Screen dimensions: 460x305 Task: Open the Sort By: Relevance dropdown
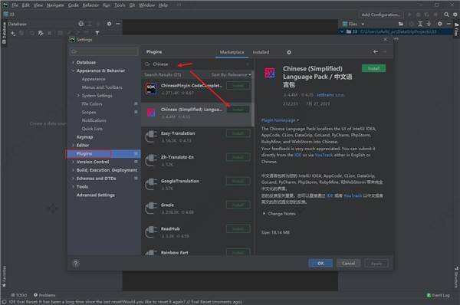(x=232, y=75)
